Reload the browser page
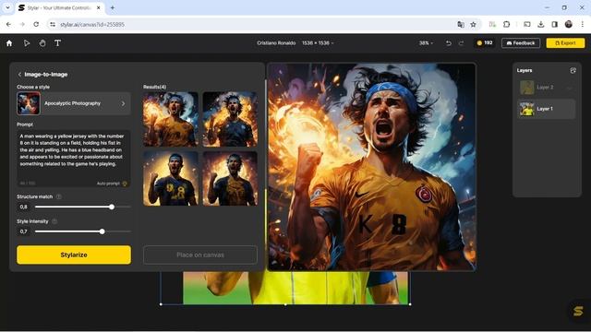This screenshot has width=591, height=332. click(x=36, y=25)
